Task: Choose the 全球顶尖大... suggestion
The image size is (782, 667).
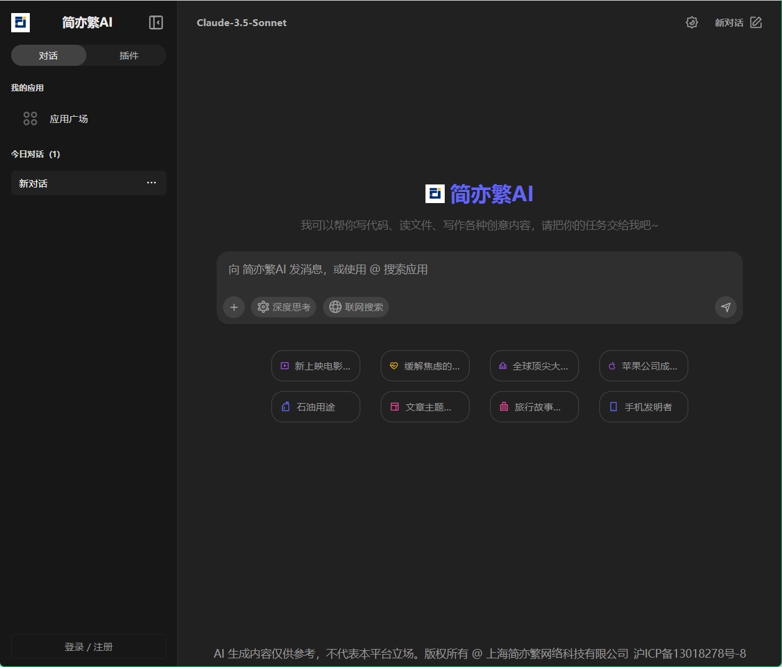Action: (x=534, y=366)
